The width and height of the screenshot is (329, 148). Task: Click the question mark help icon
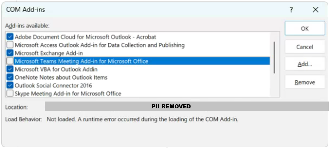pyautogui.click(x=291, y=10)
